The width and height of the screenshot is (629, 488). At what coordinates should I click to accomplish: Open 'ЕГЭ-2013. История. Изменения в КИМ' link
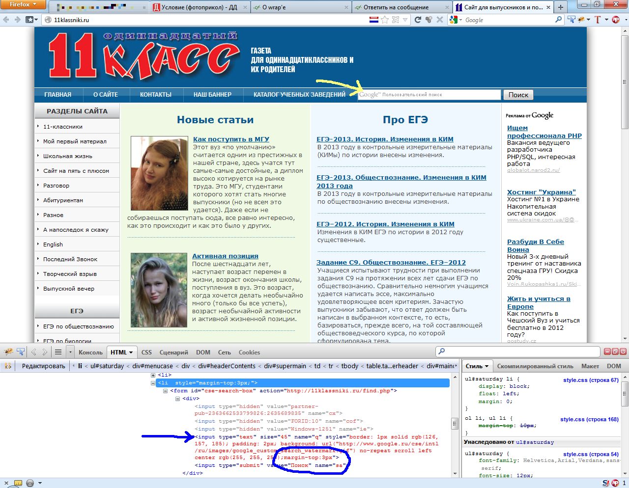click(x=385, y=139)
